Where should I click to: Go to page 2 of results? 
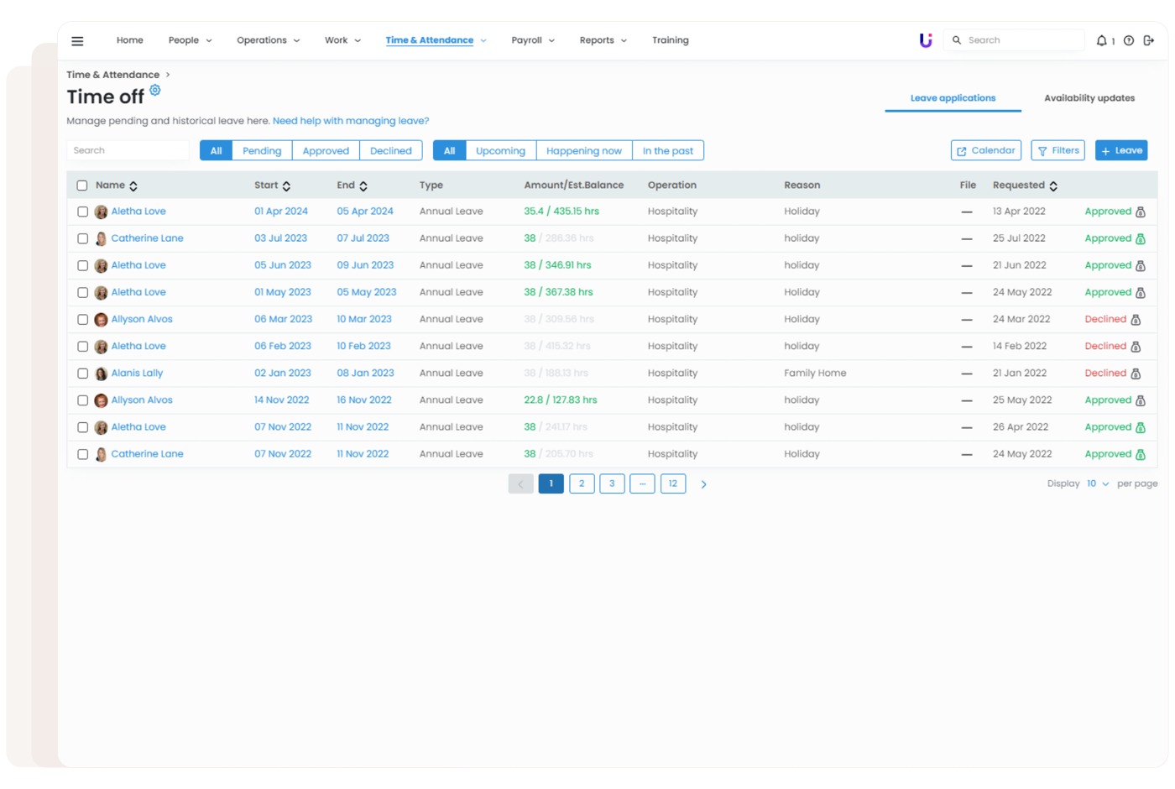[x=582, y=483]
